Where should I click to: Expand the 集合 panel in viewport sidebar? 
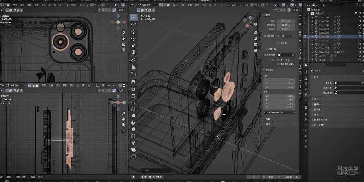(264, 119)
